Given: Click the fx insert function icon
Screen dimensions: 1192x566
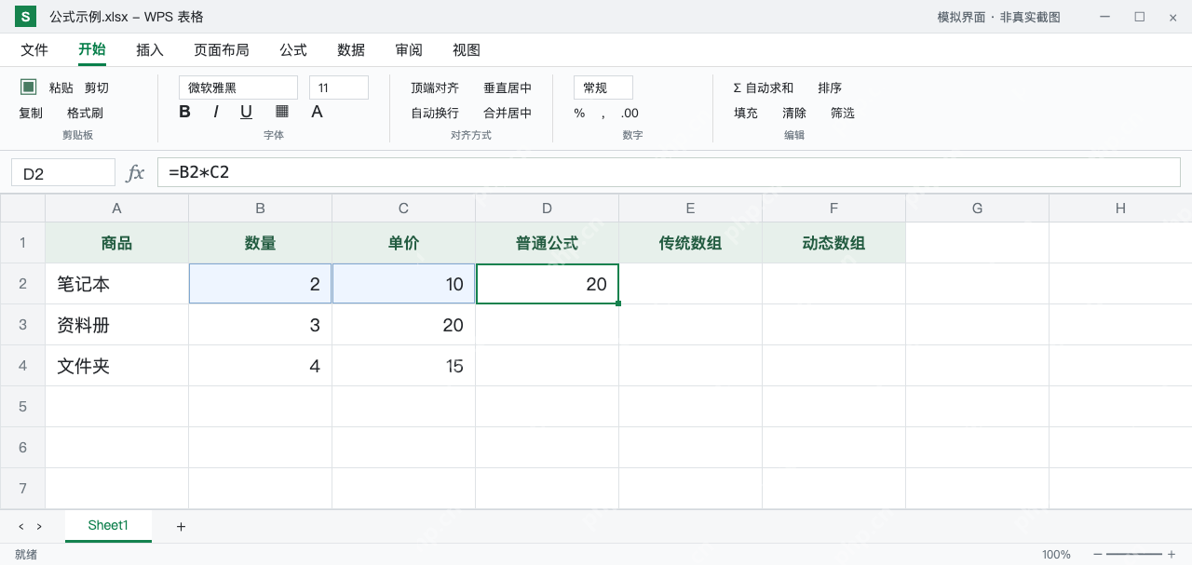Looking at the screenshot, I should (136, 172).
